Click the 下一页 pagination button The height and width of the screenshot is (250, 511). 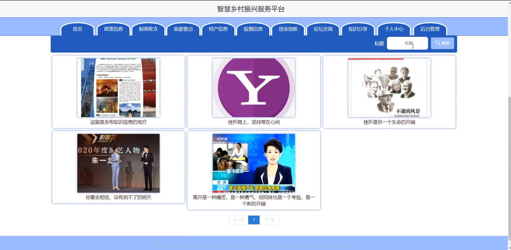coord(269,220)
